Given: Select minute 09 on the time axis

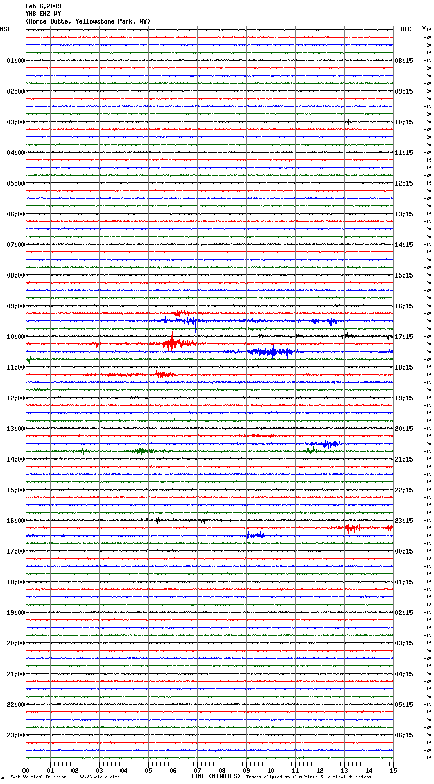Looking at the screenshot, I should click(246, 770).
